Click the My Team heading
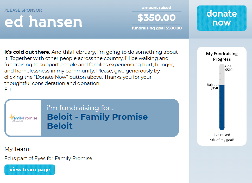This screenshot has height=183, width=252. [x=17, y=149]
